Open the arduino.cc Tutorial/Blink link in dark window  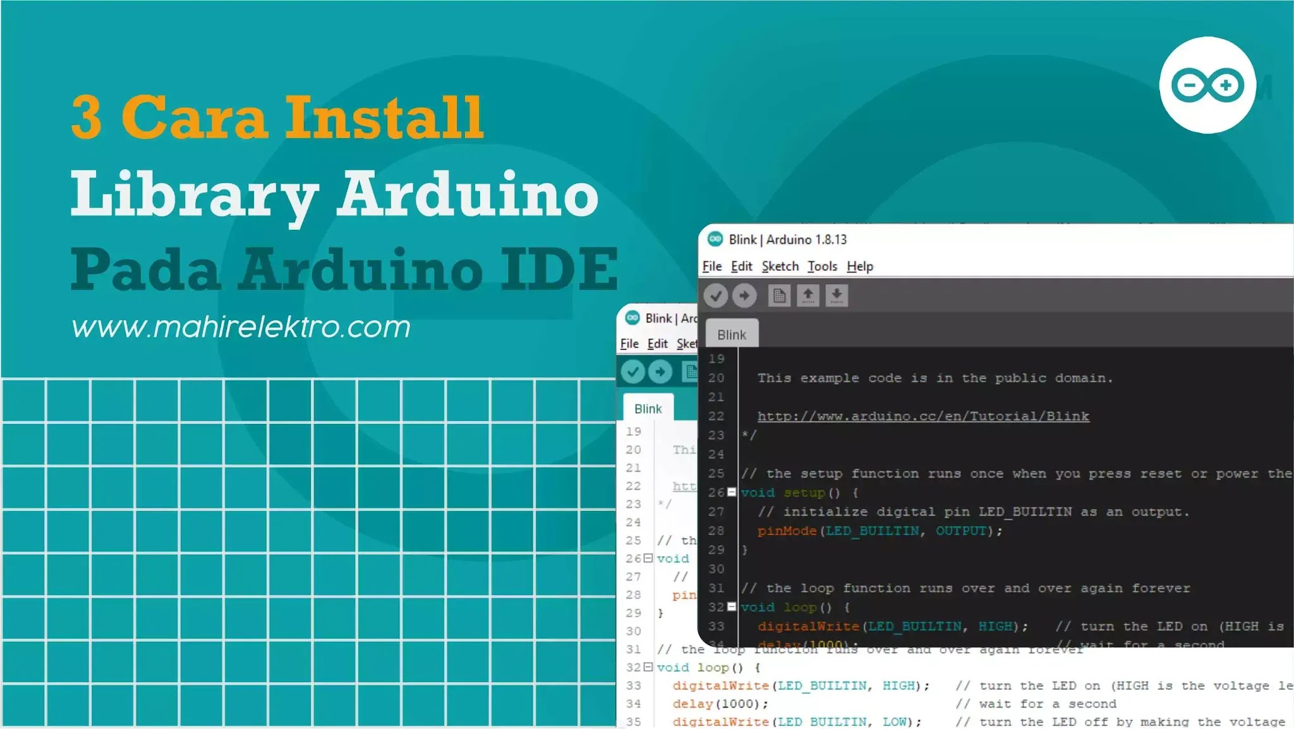(x=923, y=416)
